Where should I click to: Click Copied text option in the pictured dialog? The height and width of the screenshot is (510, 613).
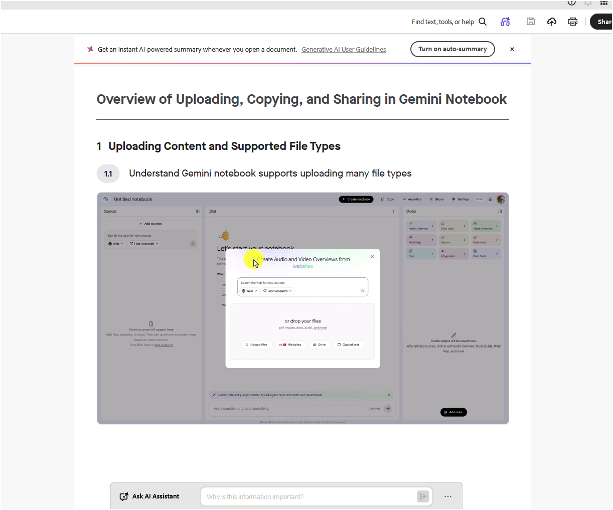pyautogui.click(x=349, y=345)
